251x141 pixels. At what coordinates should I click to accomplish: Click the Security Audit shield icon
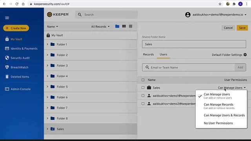7,58
